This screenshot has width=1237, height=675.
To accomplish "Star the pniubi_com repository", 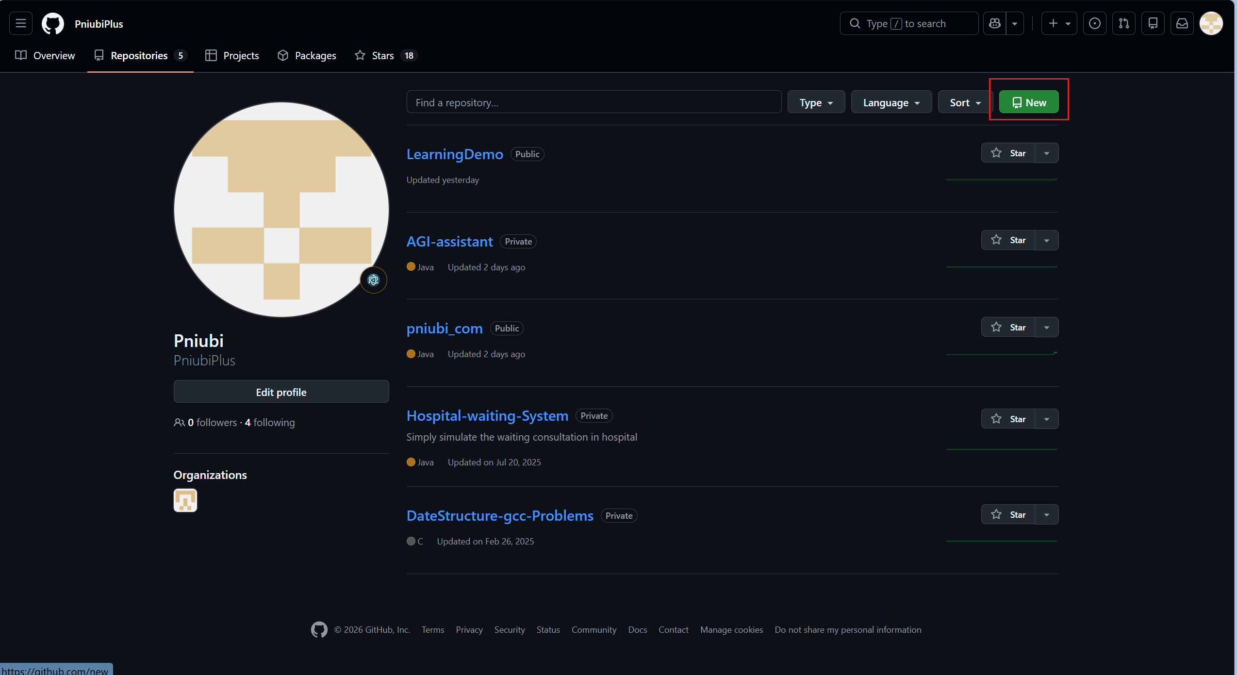I will click(x=1008, y=328).
